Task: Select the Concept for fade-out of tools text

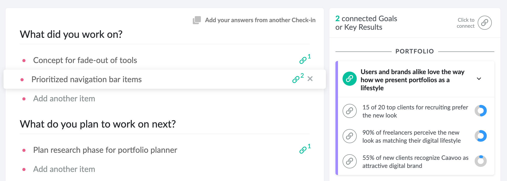Action: point(85,60)
